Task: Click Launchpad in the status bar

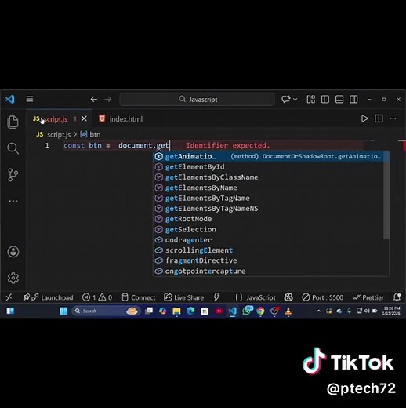Action: pyautogui.click(x=49, y=297)
